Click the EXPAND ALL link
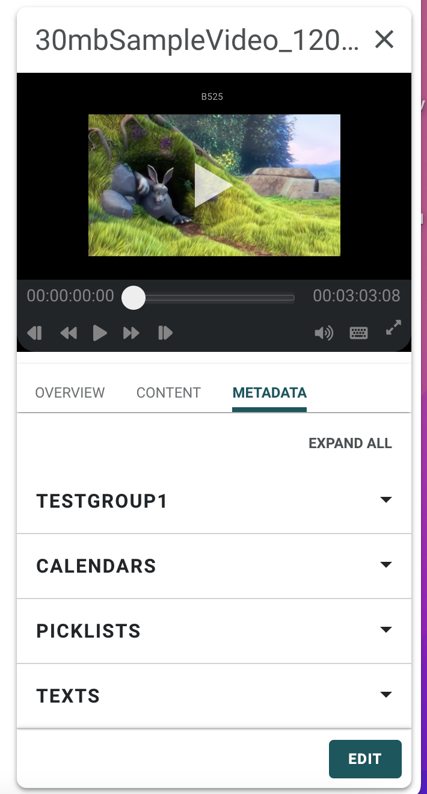 (x=350, y=443)
